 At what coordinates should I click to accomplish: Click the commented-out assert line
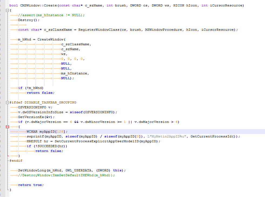point(51,15)
